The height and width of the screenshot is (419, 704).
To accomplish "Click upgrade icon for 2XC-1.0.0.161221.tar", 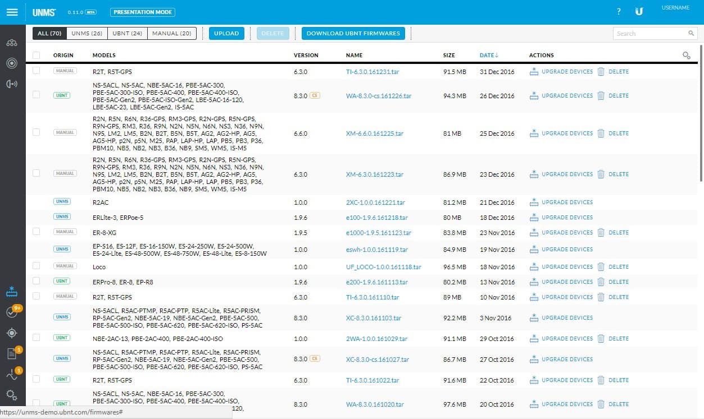I will point(534,202).
